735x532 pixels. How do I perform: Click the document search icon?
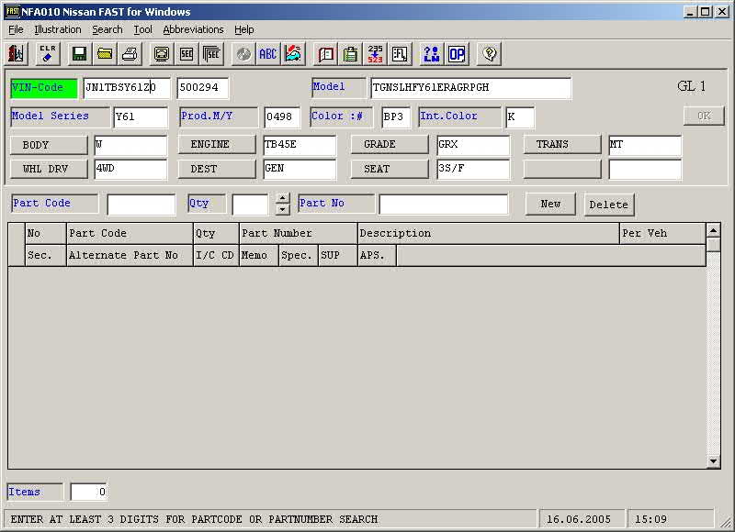tap(400, 54)
